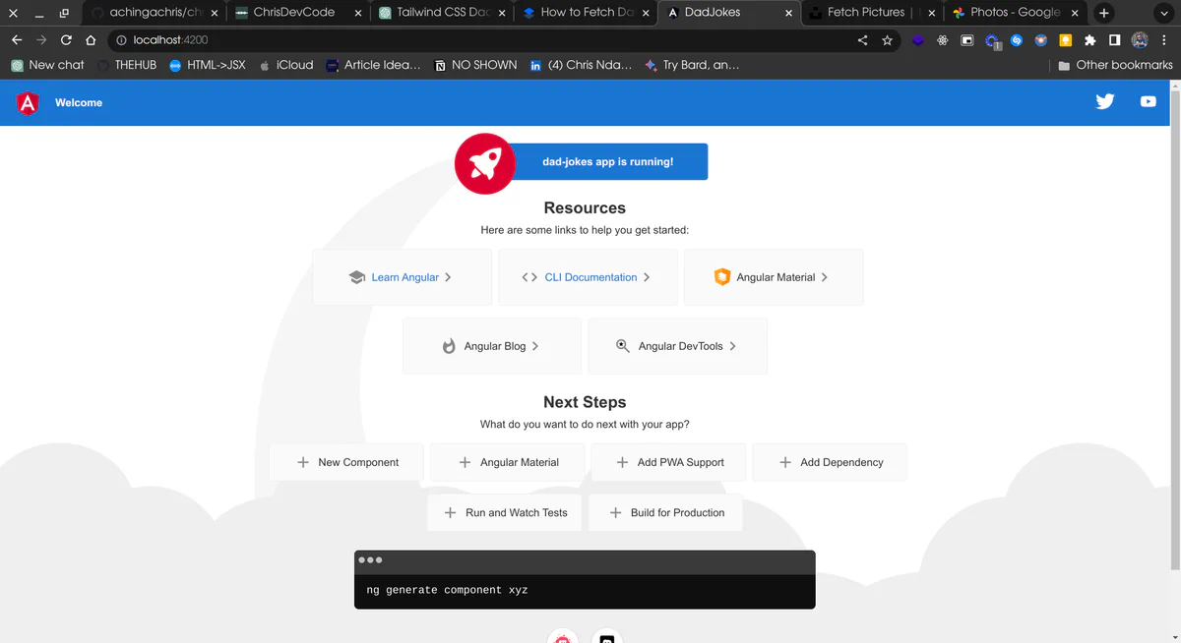The width and height of the screenshot is (1181, 643).
Task: Expand the Angular Material resource chevron
Action: pyautogui.click(x=825, y=277)
